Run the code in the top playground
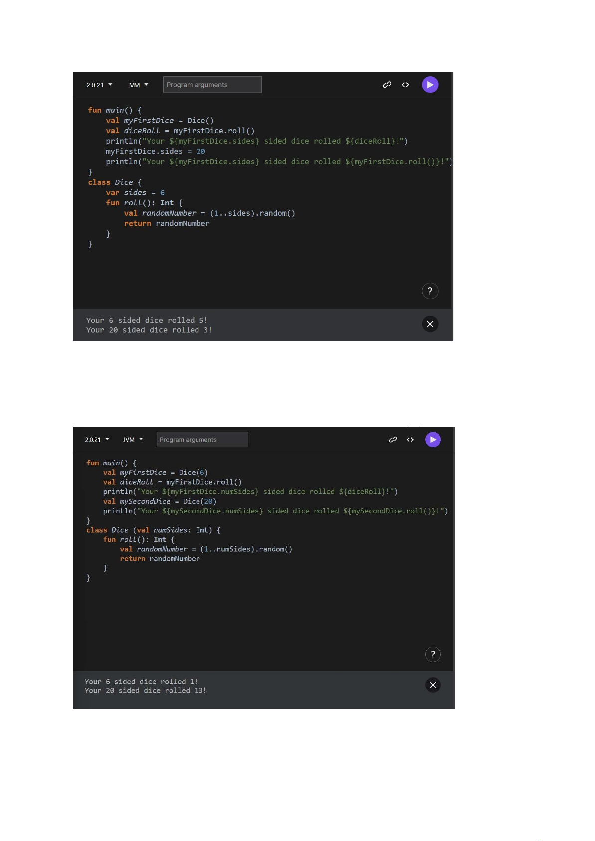 click(430, 85)
